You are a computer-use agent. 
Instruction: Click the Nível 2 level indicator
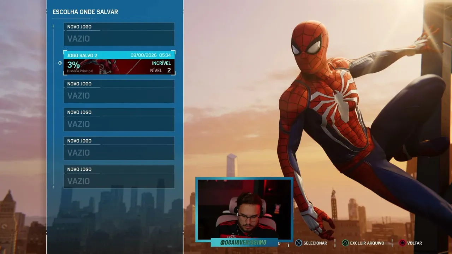click(x=160, y=71)
